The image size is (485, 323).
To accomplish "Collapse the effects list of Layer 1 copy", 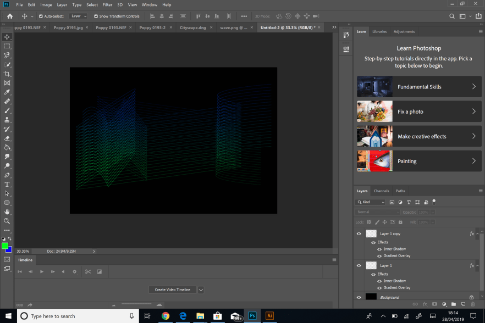I will point(477,233).
